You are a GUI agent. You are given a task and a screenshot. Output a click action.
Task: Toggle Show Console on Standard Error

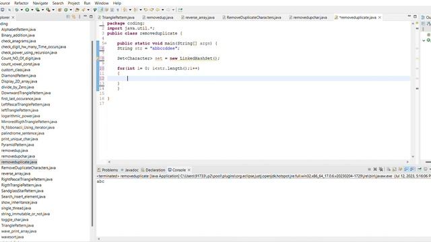tap(413, 169)
